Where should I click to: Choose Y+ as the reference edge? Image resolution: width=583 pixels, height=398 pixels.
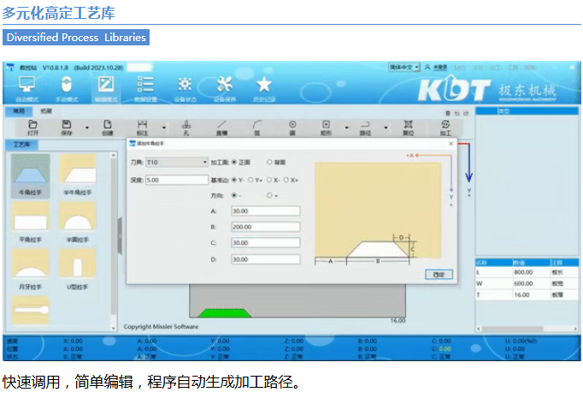click(252, 181)
